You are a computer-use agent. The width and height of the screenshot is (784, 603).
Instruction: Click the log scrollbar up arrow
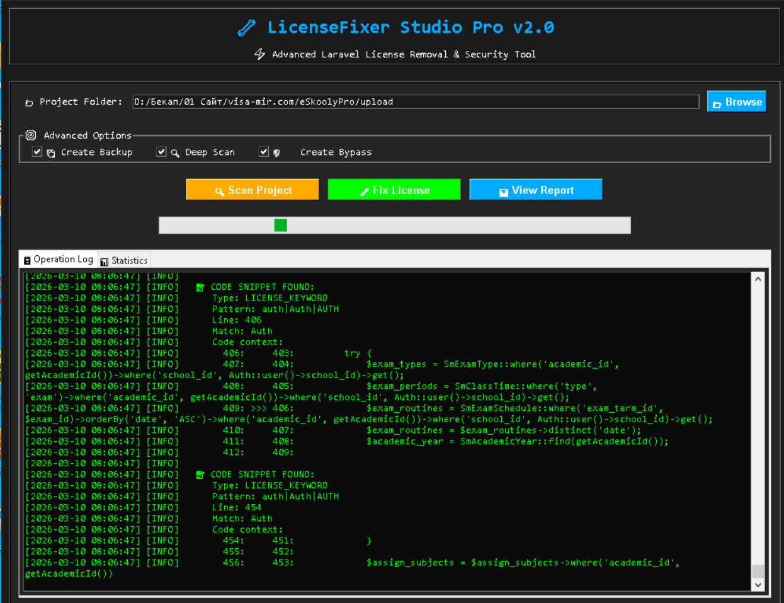point(758,279)
